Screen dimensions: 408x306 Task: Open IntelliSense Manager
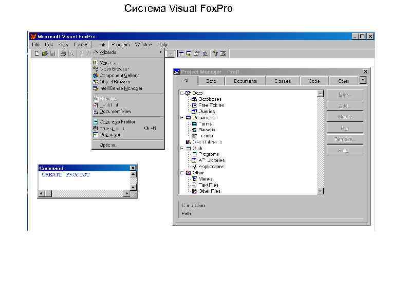(x=128, y=88)
